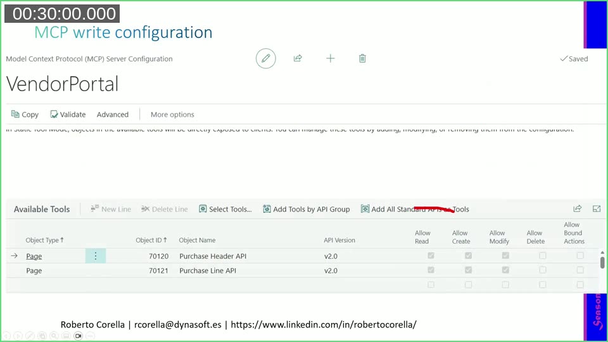This screenshot has width=608, height=342.
Task: Open the Allow Bound Actions column header
Action: 574,233
